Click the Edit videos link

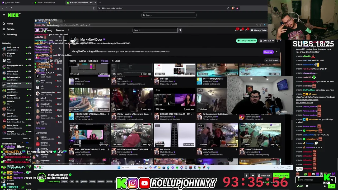[272, 60]
